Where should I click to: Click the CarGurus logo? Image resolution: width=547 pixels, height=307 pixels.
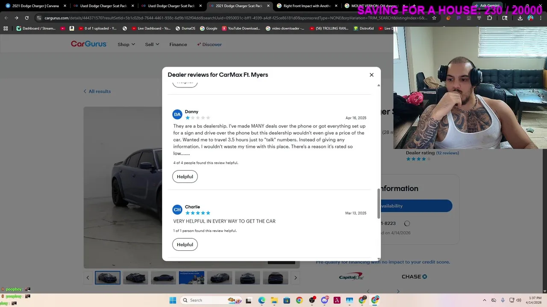click(88, 44)
